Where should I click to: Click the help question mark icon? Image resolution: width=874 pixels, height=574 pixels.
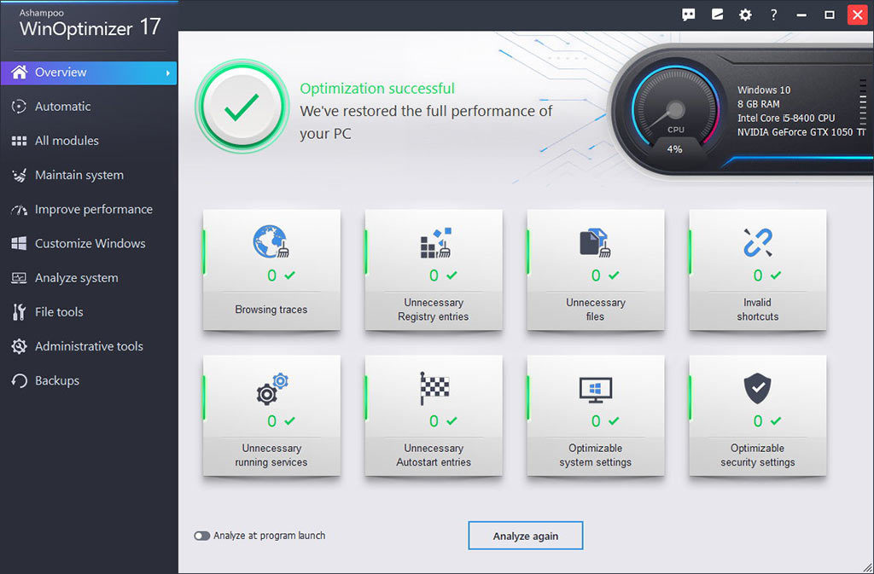coord(773,14)
